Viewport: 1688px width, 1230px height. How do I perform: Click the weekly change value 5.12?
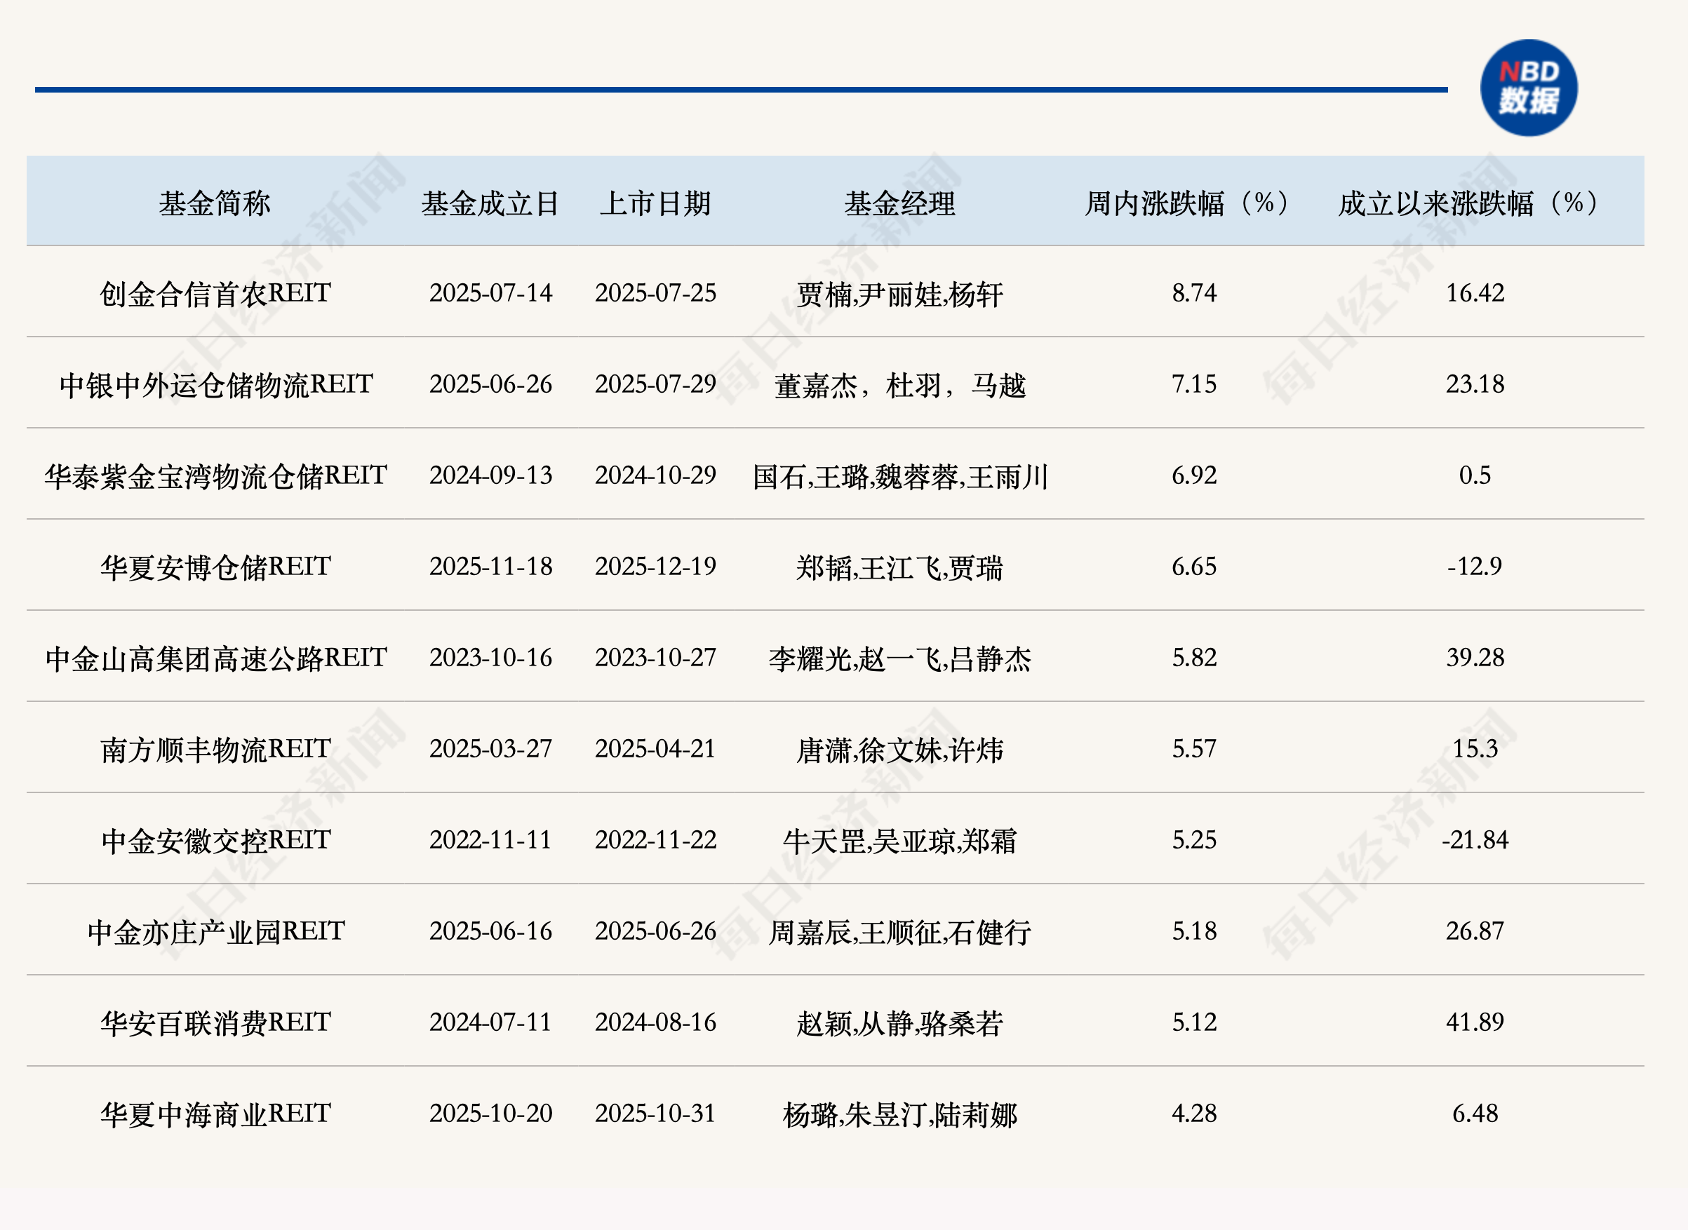coord(1194,1023)
